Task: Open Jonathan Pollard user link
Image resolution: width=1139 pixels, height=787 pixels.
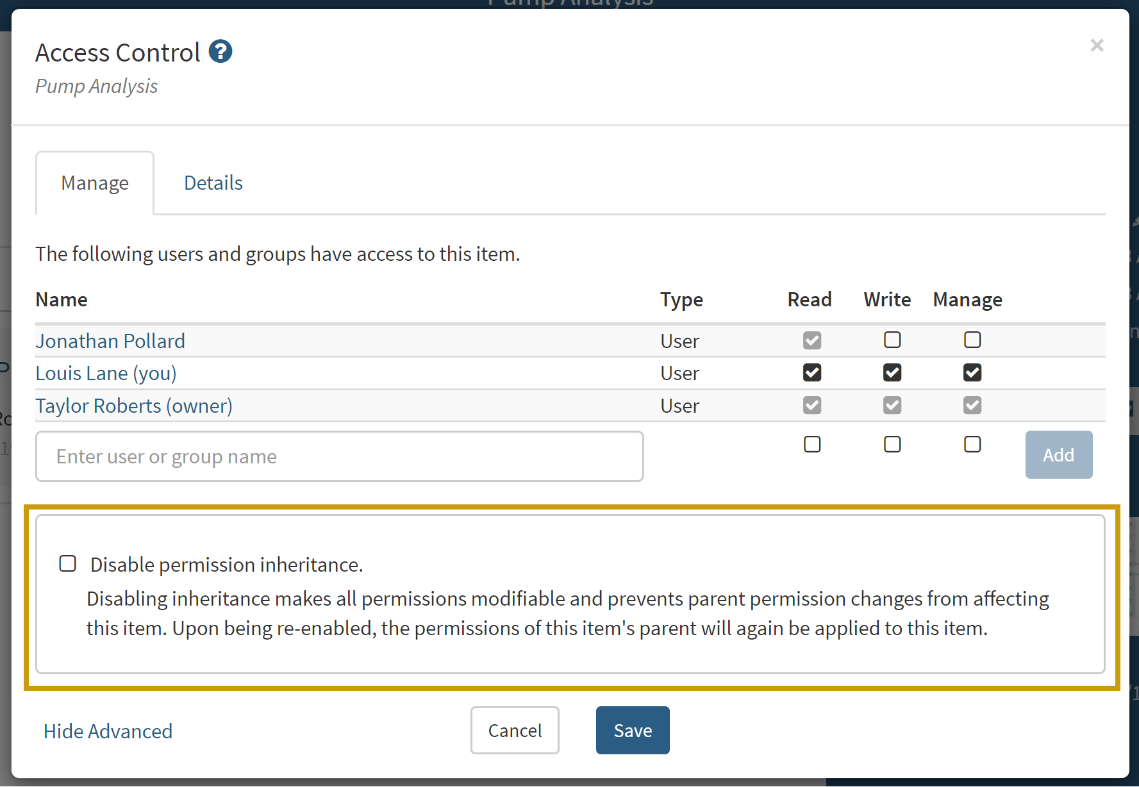Action: click(x=110, y=341)
